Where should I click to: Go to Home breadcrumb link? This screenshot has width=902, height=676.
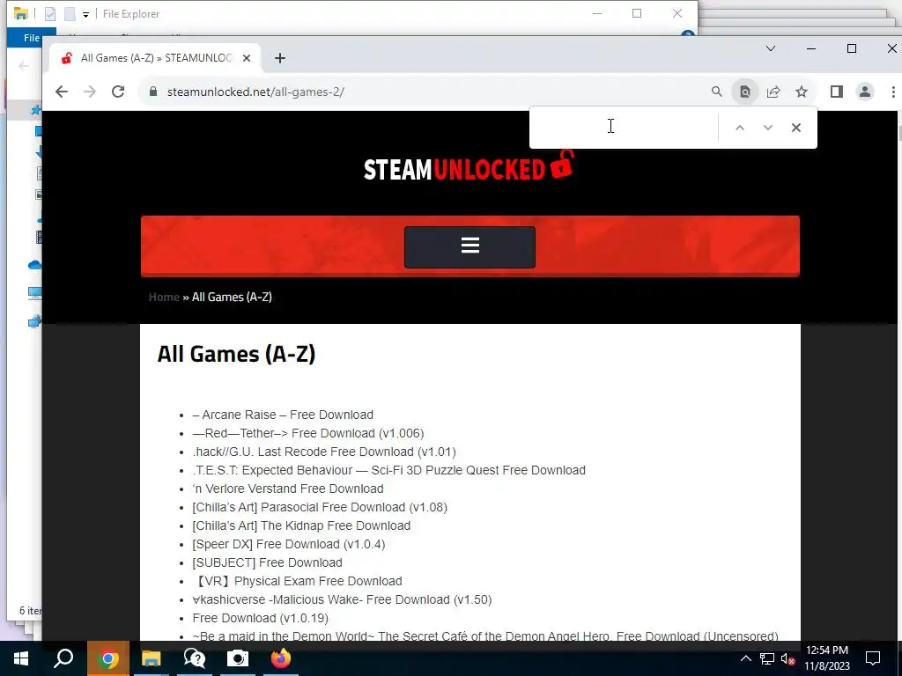pos(164,297)
